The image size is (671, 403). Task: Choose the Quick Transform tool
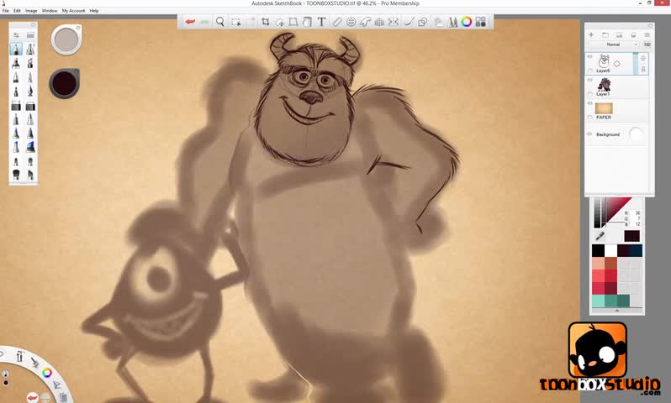(280, 22)
